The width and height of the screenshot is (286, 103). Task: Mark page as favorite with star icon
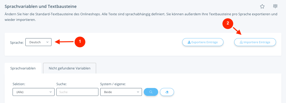pyautogui.click(x=262, y=7)
